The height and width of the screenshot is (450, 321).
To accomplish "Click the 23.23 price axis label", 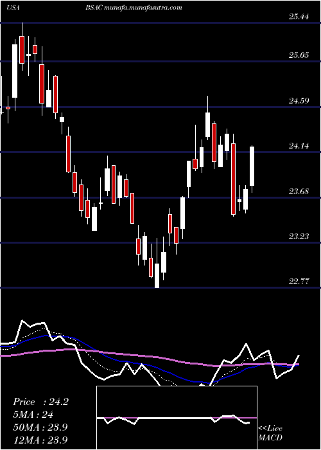I will click(299, 236).
